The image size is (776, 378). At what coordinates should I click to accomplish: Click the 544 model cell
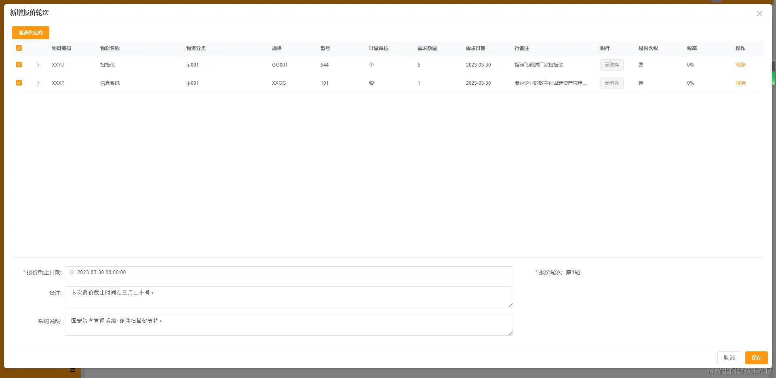click(325, 65)
